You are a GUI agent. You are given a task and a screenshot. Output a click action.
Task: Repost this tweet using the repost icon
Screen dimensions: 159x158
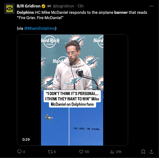49,152
